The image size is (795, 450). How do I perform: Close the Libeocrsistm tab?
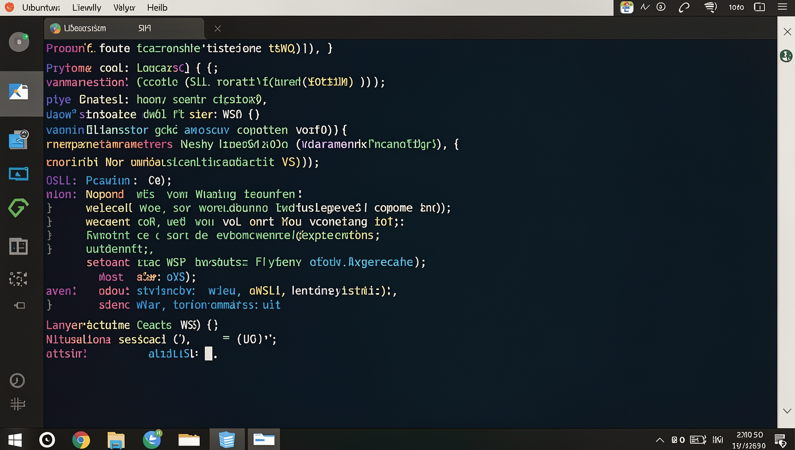tap(218, 28)
